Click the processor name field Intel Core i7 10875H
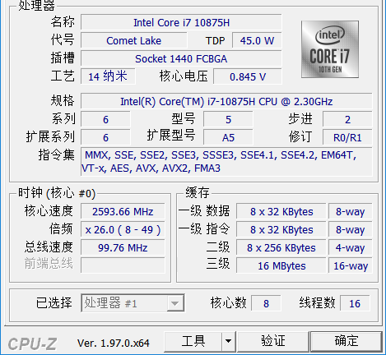Screen dimensions: 386x355 [x=181, y=22]
